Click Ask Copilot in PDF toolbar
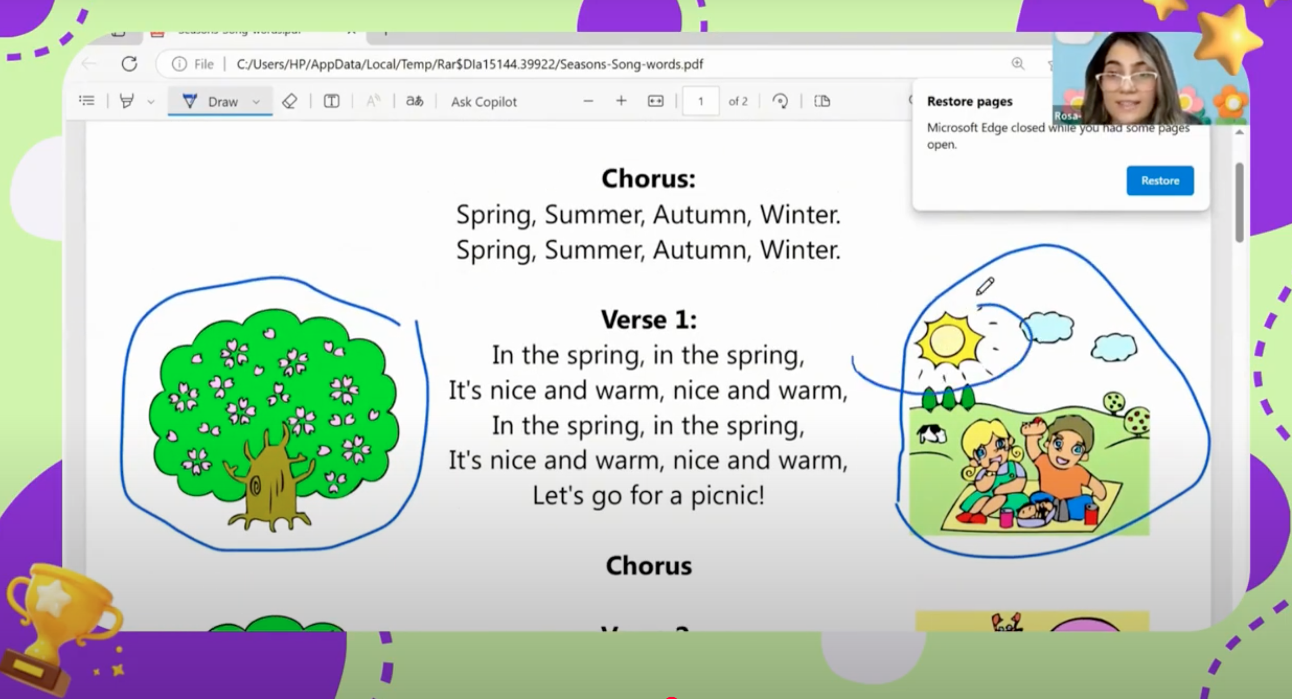Viewport: 1292px width, 699px height. (483, 102)
